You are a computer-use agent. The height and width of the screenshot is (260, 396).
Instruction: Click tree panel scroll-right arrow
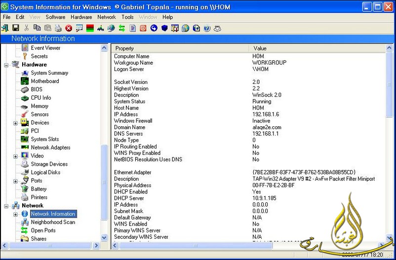coord(96,245)
